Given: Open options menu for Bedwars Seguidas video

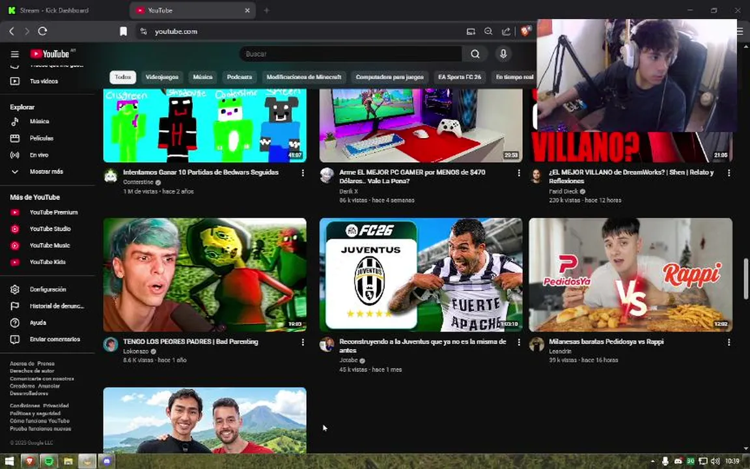Looking at the screenshot, I should [x=302, y=173].
